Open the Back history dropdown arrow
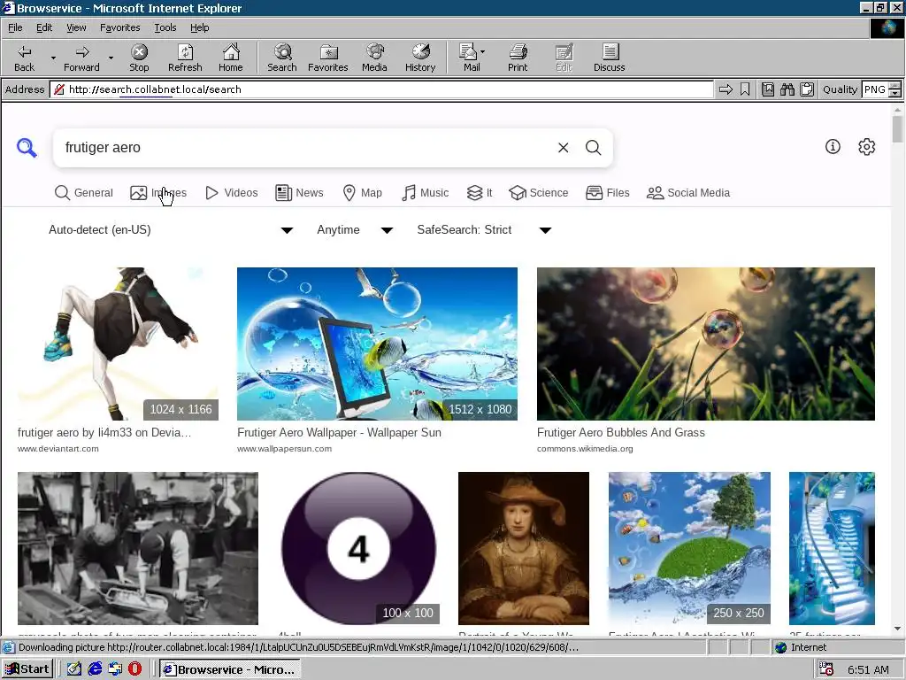Image resolution: width=906 pixels, height=680 pixels. coord(53,58)
